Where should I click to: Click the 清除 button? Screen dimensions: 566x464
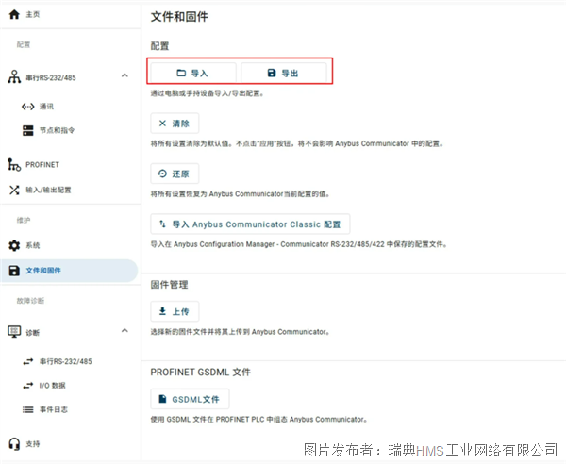click(175, 124)
